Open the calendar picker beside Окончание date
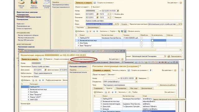199x112 pixels. pyautogui.click(x=97, y=17)
